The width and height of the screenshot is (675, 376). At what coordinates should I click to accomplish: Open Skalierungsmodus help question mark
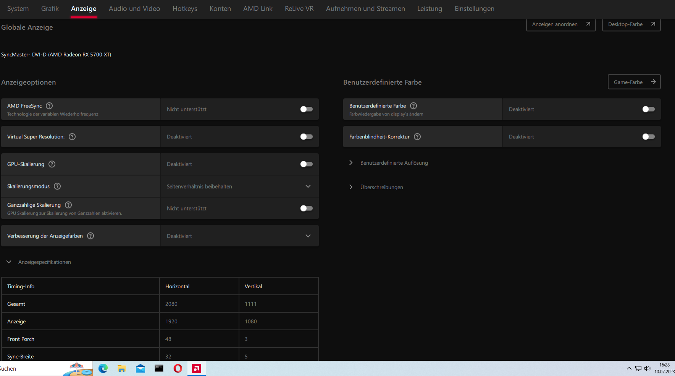coord(57,186)
